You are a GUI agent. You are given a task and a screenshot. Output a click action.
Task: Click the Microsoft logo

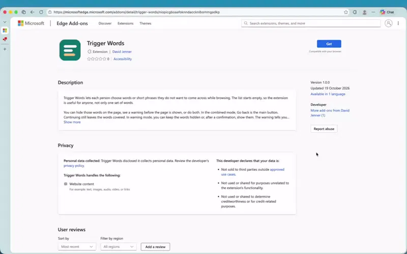[x=31, y=23]
